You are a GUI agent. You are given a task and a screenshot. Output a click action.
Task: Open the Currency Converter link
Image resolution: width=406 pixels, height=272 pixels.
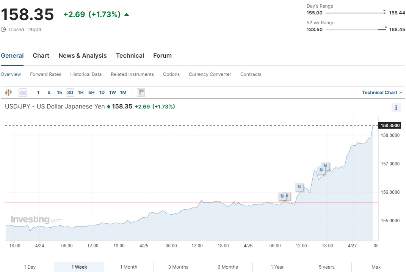coord(210,74)
